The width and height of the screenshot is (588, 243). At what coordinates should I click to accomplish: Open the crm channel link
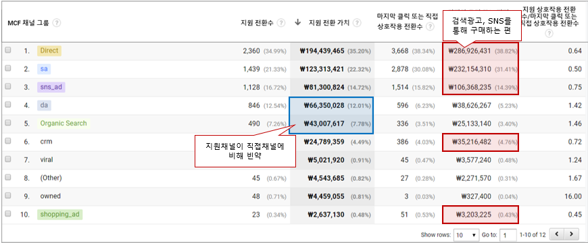[46, 142]
